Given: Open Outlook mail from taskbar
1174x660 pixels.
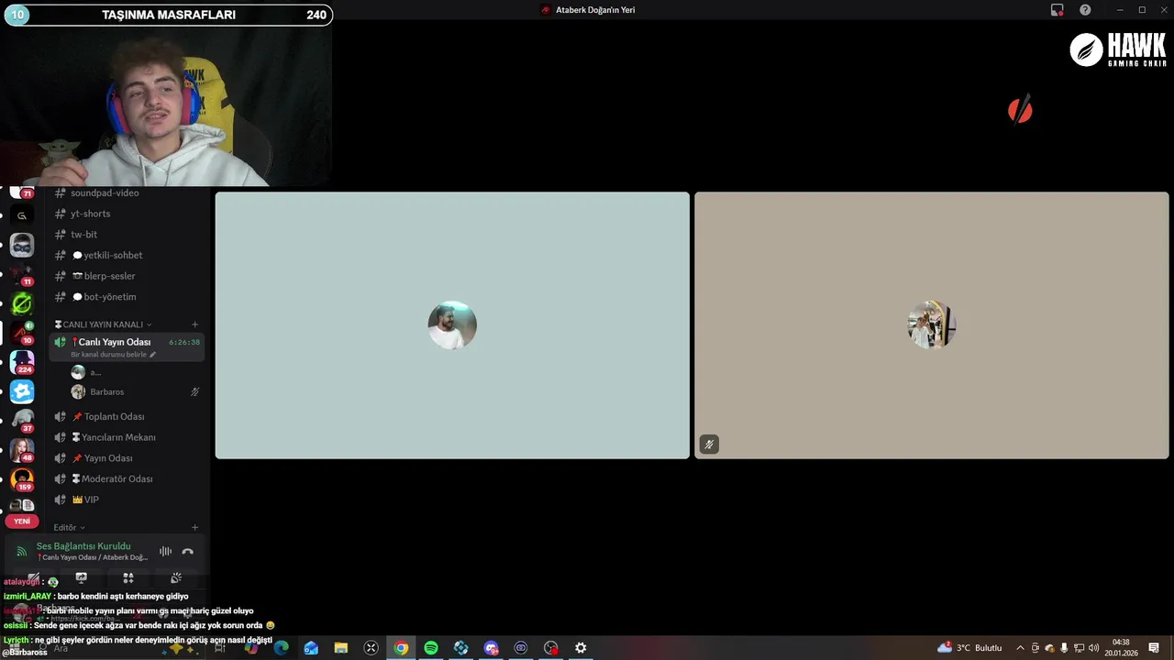Looking at the screenshot, I should click(x=311, y=648).
